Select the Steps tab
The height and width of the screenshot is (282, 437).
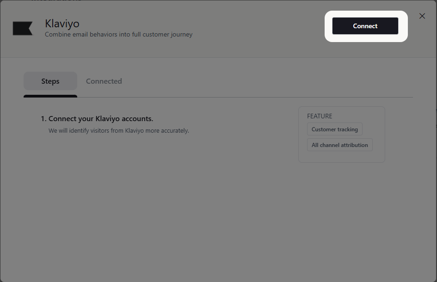tap(50, 81)
